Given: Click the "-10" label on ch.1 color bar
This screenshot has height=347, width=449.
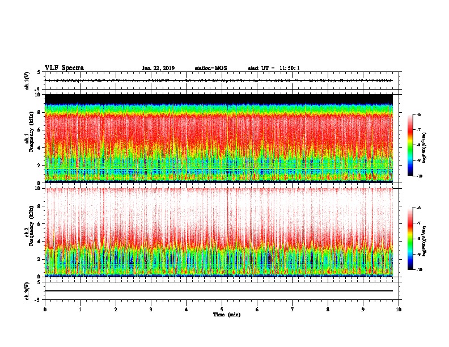Looking at the screenshot, I should (420, 176).
